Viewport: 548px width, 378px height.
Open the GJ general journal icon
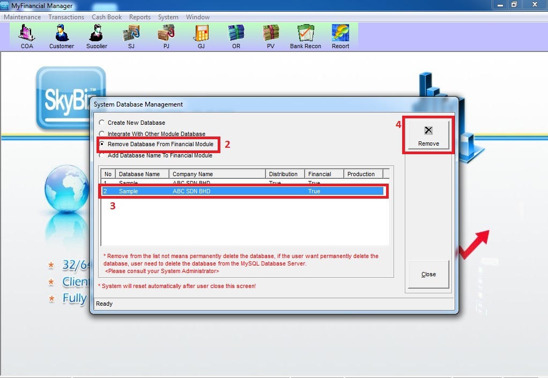(201, 35)
